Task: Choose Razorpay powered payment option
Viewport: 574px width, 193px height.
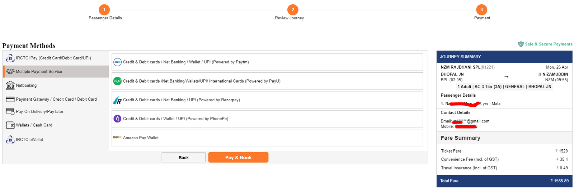Action: 181,100
